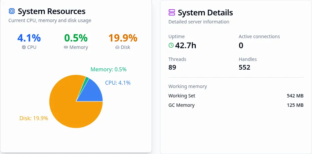Viewport: 312px width, 154px height.
Task: Select the blue CPU slice of pie chart
Action: click(x=92, y=92)
